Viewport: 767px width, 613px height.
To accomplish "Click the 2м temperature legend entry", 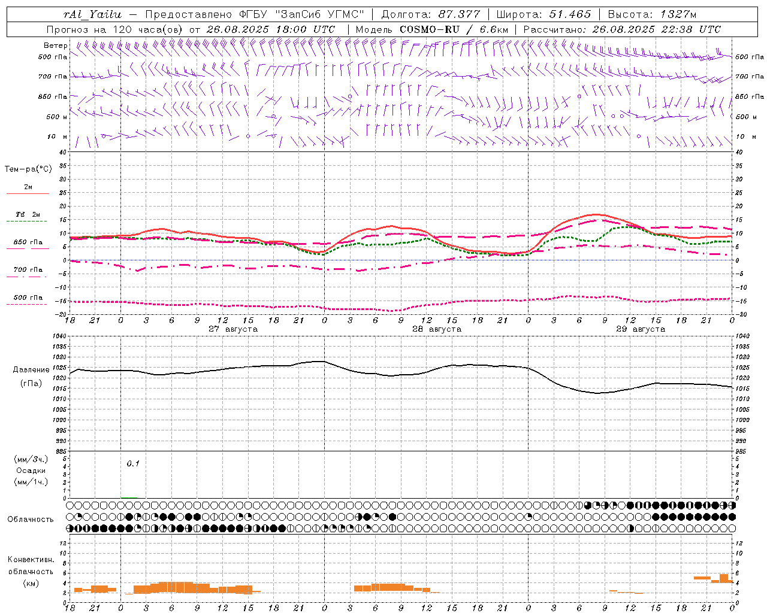I will point(28,187).
